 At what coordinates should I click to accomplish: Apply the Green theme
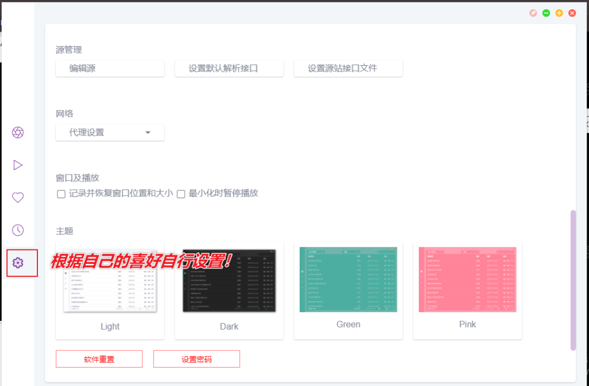tap(348, 291)
